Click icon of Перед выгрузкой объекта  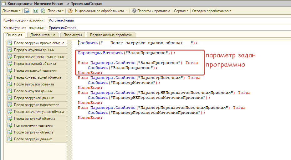point(10,64)
